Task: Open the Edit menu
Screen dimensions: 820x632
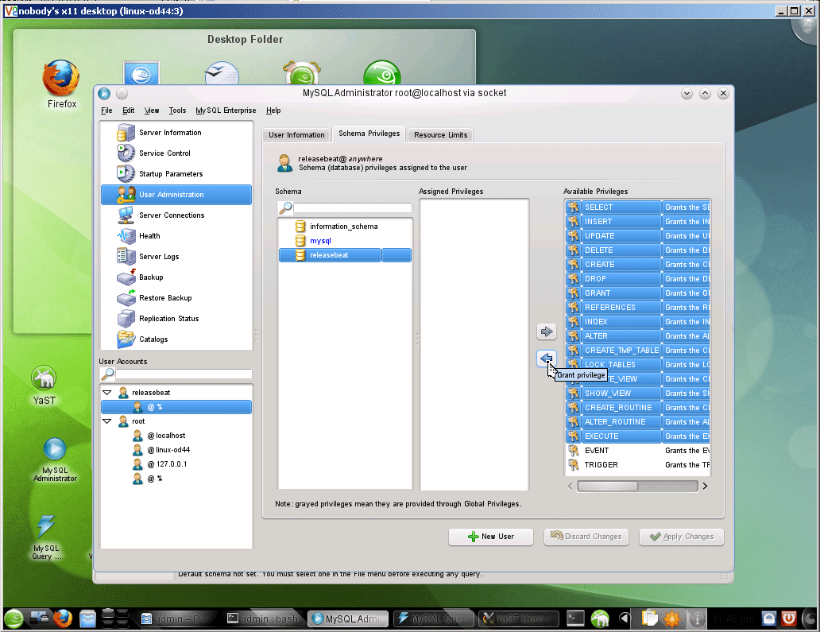Action: tap(128, 111)
